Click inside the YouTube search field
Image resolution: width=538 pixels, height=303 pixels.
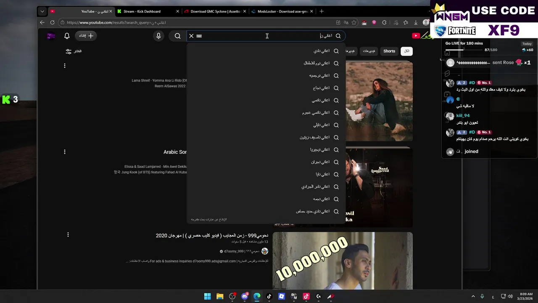pos(266,36)
